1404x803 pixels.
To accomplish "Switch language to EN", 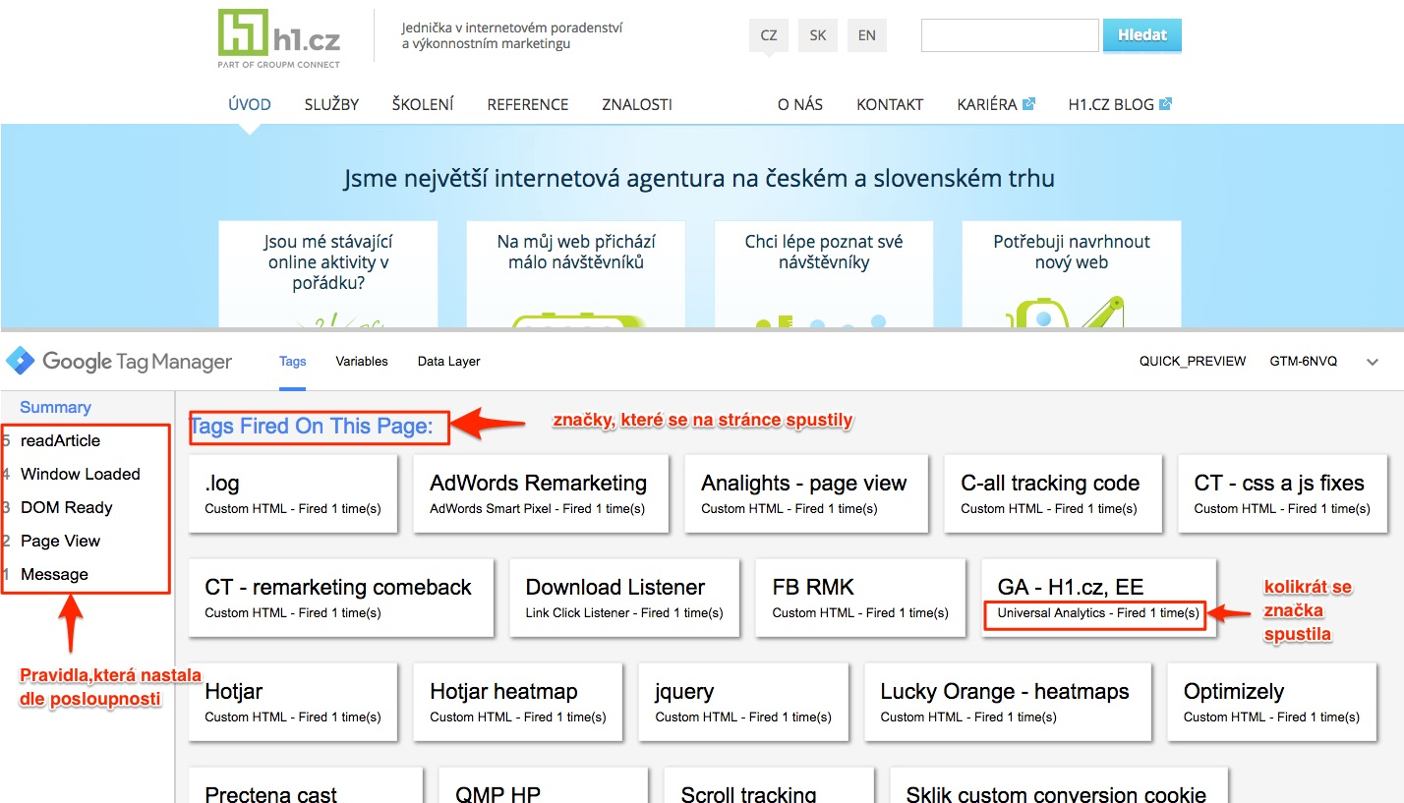I will [866, 35].
